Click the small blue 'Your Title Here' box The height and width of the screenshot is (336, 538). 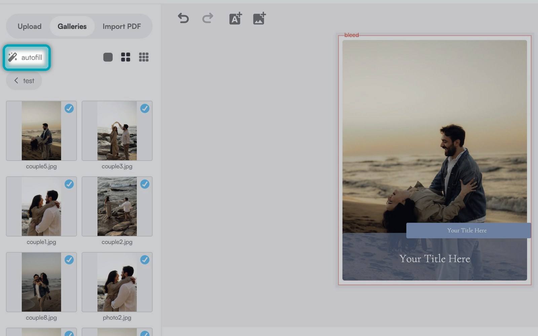[x=468, y=230]
